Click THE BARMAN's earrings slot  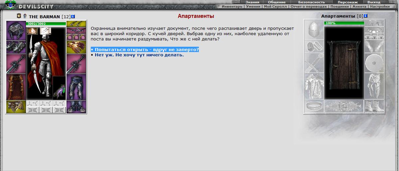(76, 24)
